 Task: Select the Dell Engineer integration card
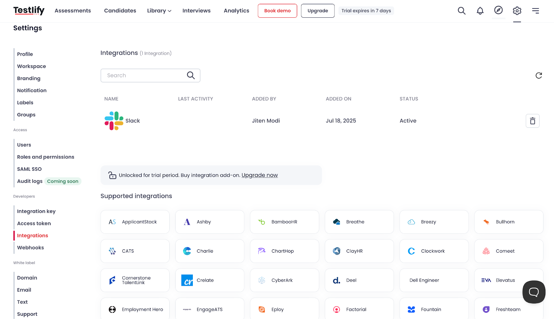pyautogui.click(x=434, y=280)
